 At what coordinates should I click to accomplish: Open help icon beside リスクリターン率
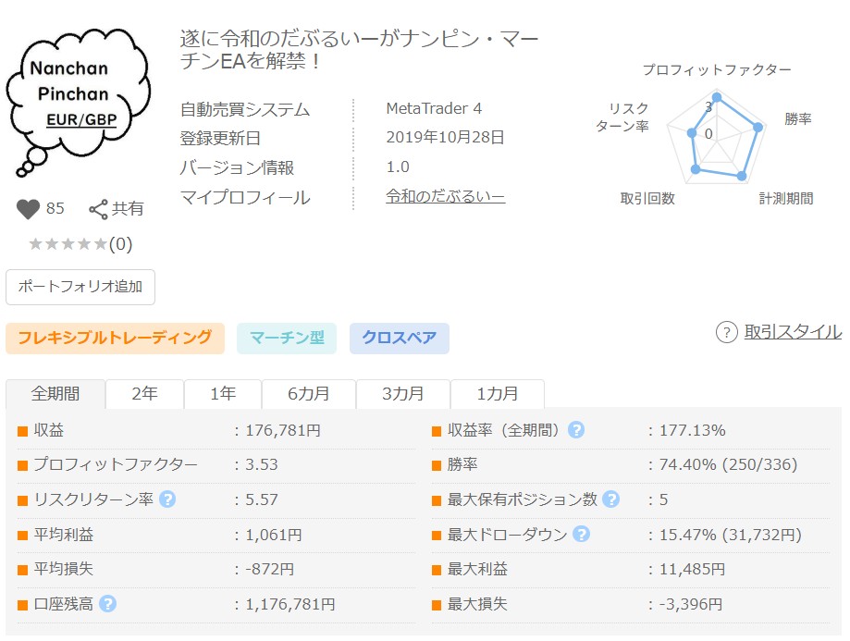(167, 499)
